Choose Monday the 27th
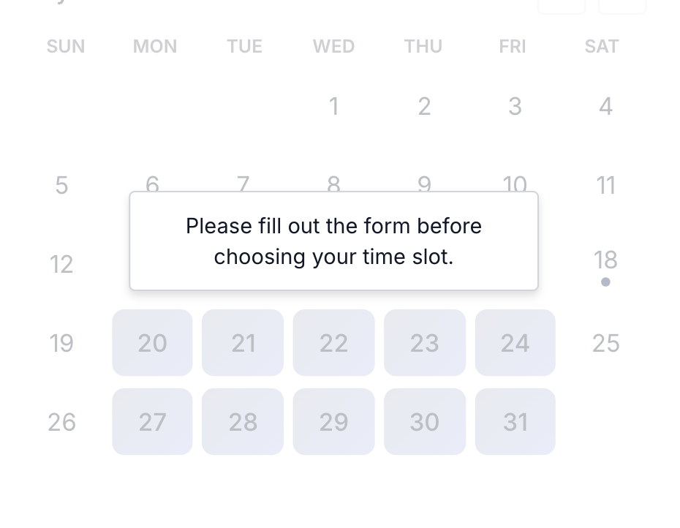The width and height of the screenshot is (680, 528). pos(152,422)
